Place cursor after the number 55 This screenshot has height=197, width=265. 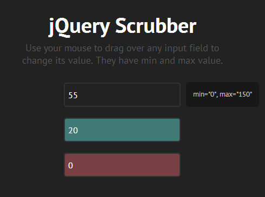pos(78,95)
